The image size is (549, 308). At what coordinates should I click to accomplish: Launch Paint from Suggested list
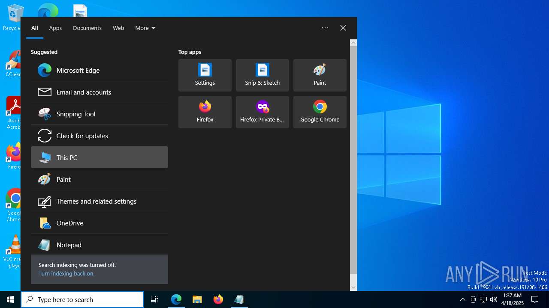pyautogui.click(x=100, y=179)
